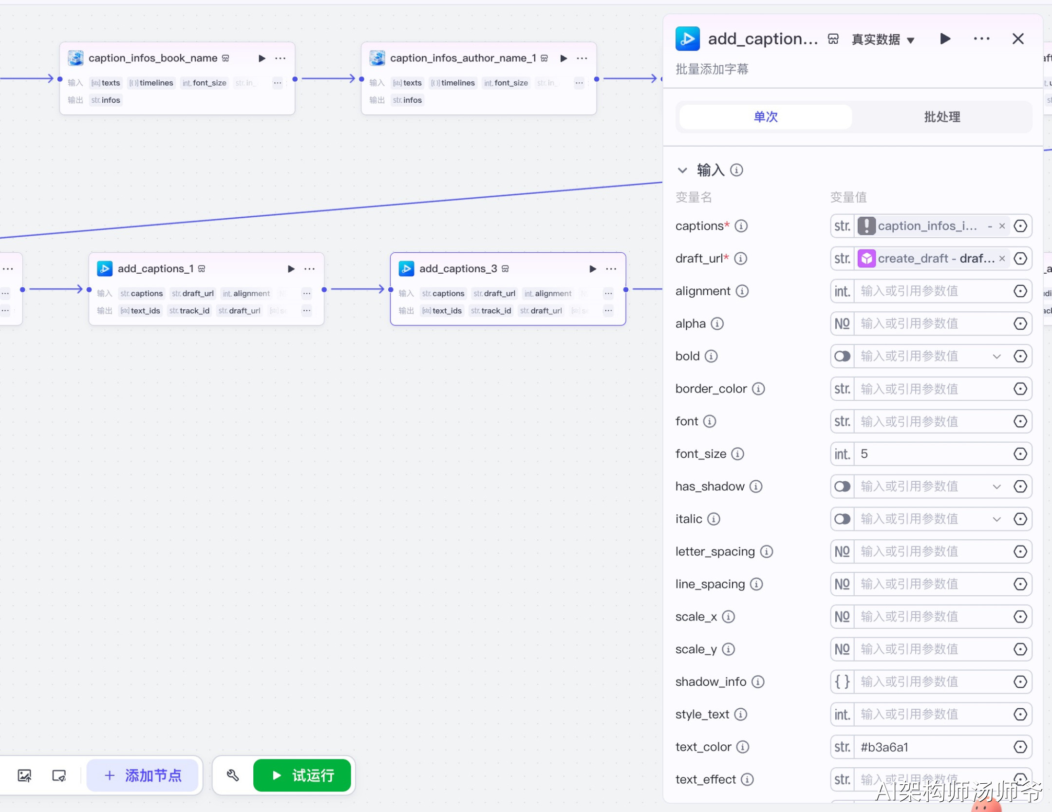Open the panel's three-dot more menu
This screenshot has height=812, width=1052.
click(x=981, y=39)
